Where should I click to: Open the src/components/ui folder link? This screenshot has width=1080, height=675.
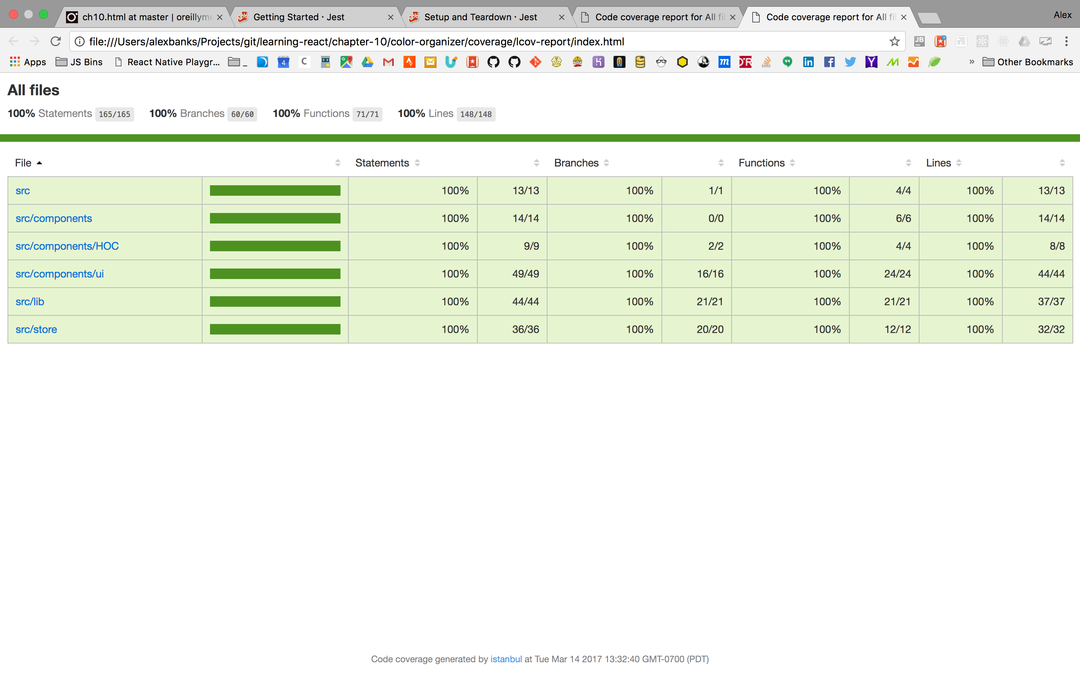(59, 274)
